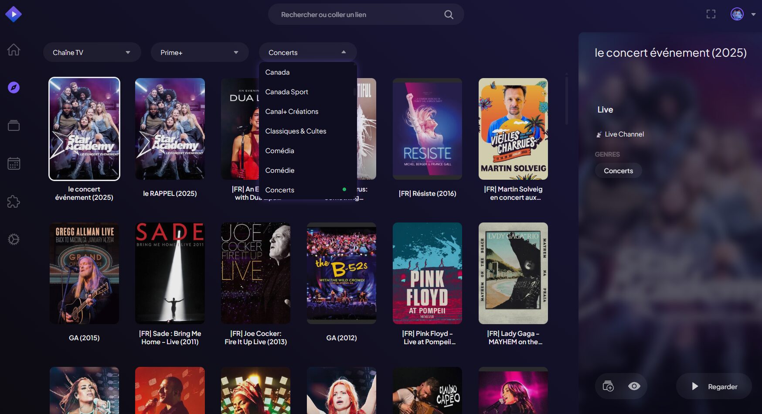This screenshot has height=414, width=762.
Task: Open the le RAPPEL (2025) poster
Action: (170, 129)
